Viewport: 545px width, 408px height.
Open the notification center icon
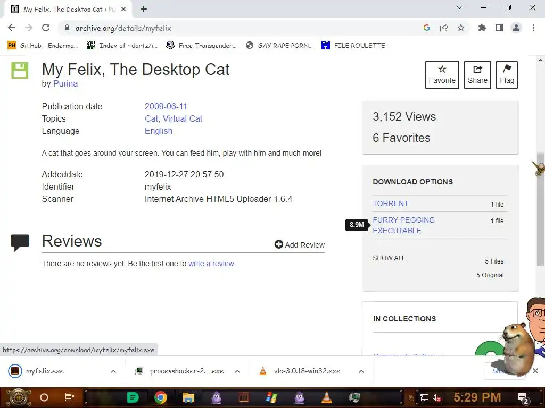coord(523,397)
